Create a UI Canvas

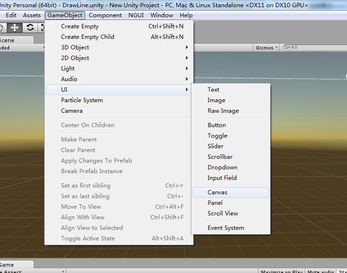point(231,192)
